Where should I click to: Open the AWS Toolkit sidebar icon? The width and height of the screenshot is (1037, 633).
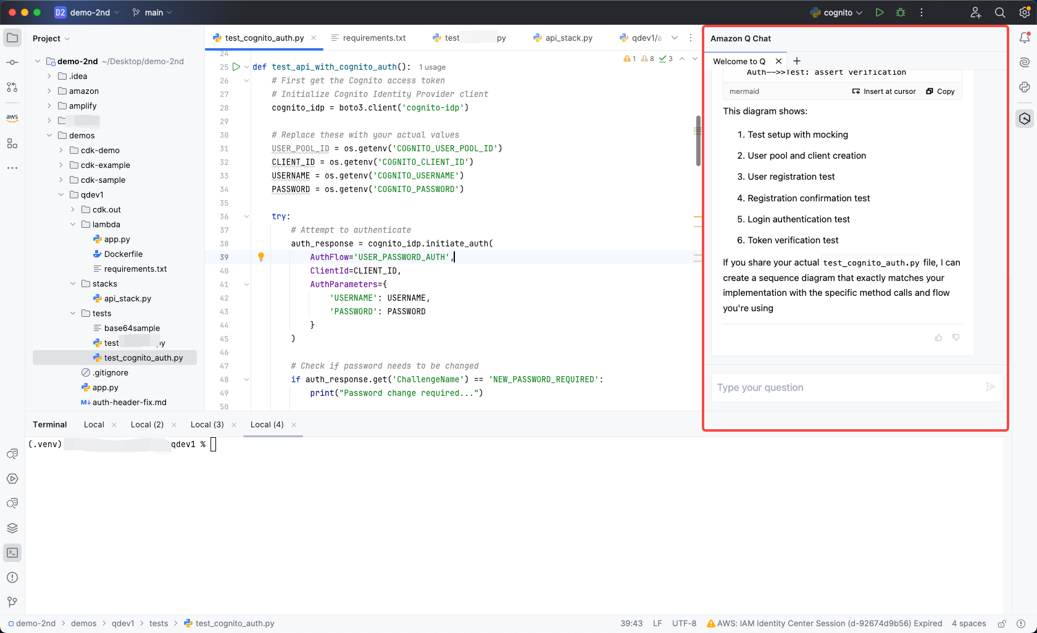point(12,117)
